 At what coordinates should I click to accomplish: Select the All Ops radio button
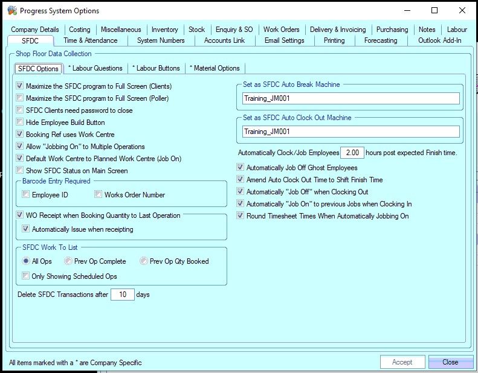coord(25,261)
